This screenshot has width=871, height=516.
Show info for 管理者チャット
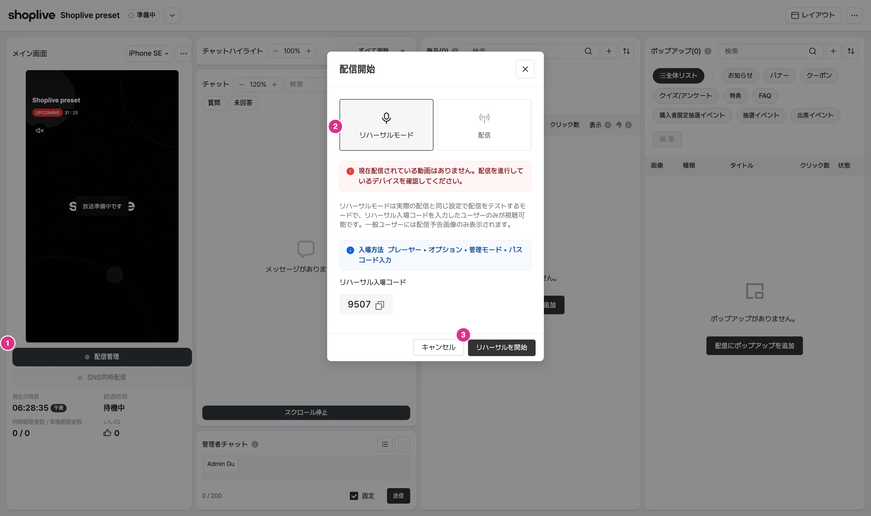[x=255, y=444]
